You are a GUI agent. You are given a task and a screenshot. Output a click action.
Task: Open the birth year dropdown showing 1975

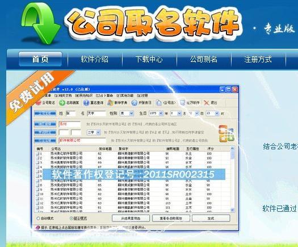pyautogui.click(x=161, y=114)
